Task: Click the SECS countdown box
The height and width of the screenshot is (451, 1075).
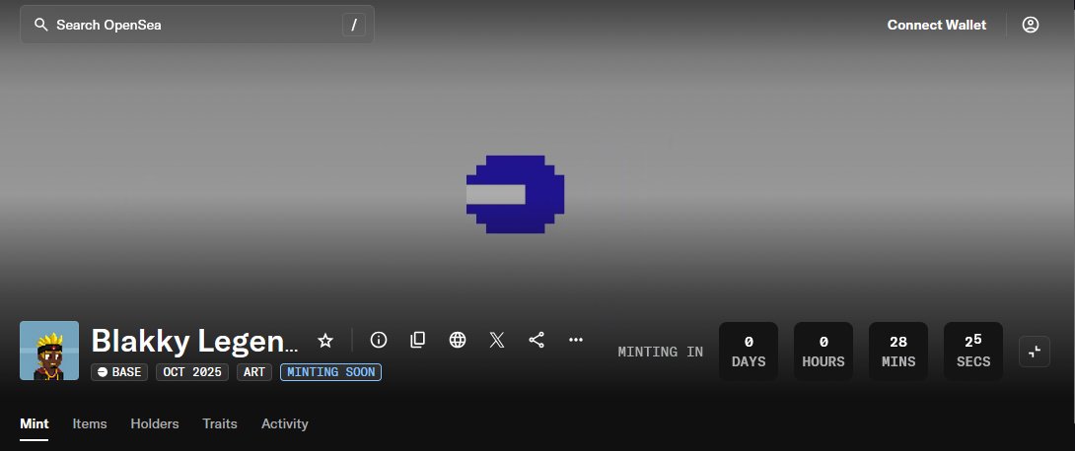Action: click(x=973, y=352)
